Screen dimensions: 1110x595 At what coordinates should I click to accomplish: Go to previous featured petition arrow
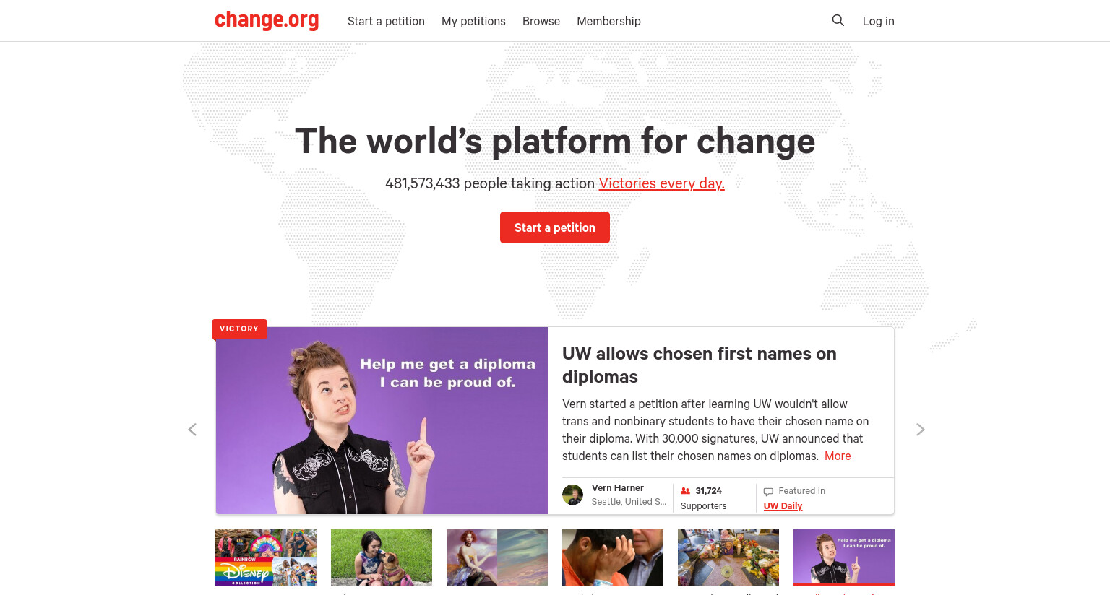(x=192, y=430)
